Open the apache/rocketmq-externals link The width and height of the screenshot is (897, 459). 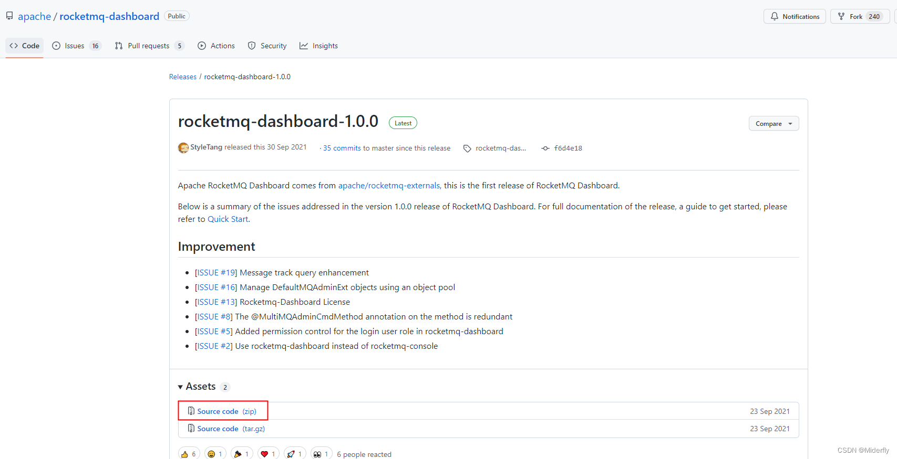pos(389,185)
